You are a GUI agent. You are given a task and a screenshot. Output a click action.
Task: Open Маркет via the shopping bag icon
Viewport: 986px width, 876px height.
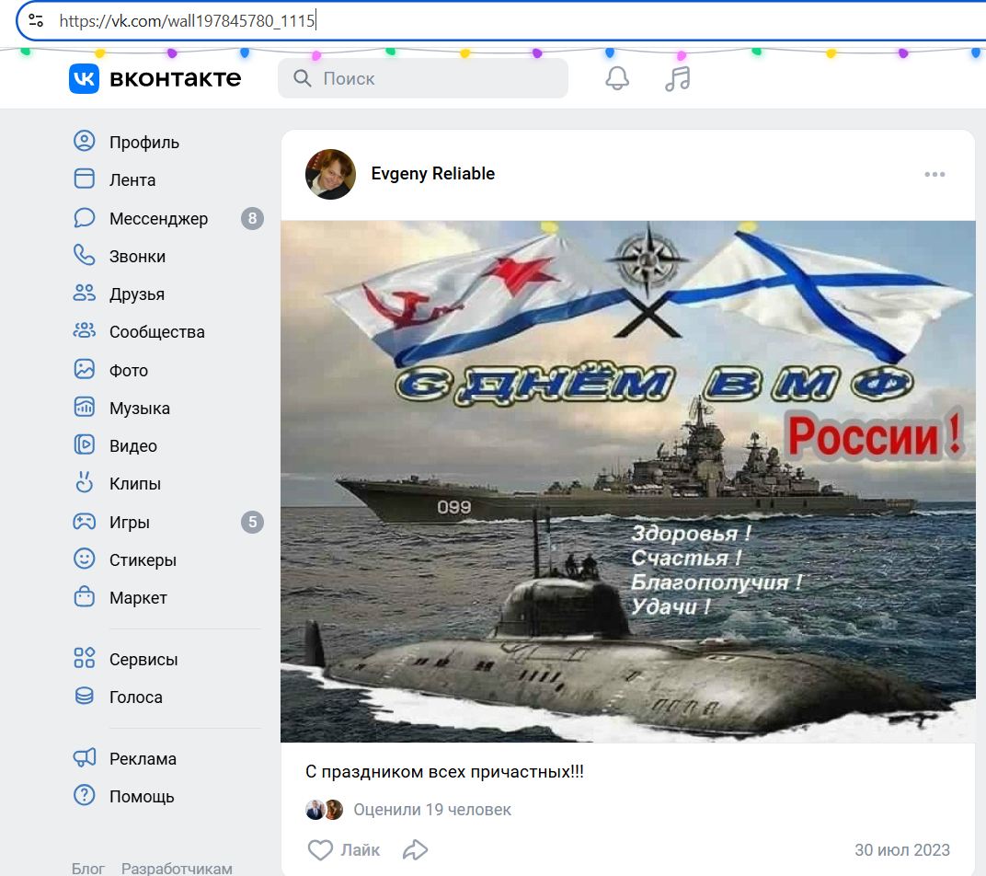84,597
